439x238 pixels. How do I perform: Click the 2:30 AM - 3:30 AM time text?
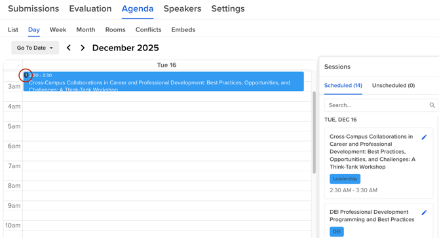[x=353, y=190]
